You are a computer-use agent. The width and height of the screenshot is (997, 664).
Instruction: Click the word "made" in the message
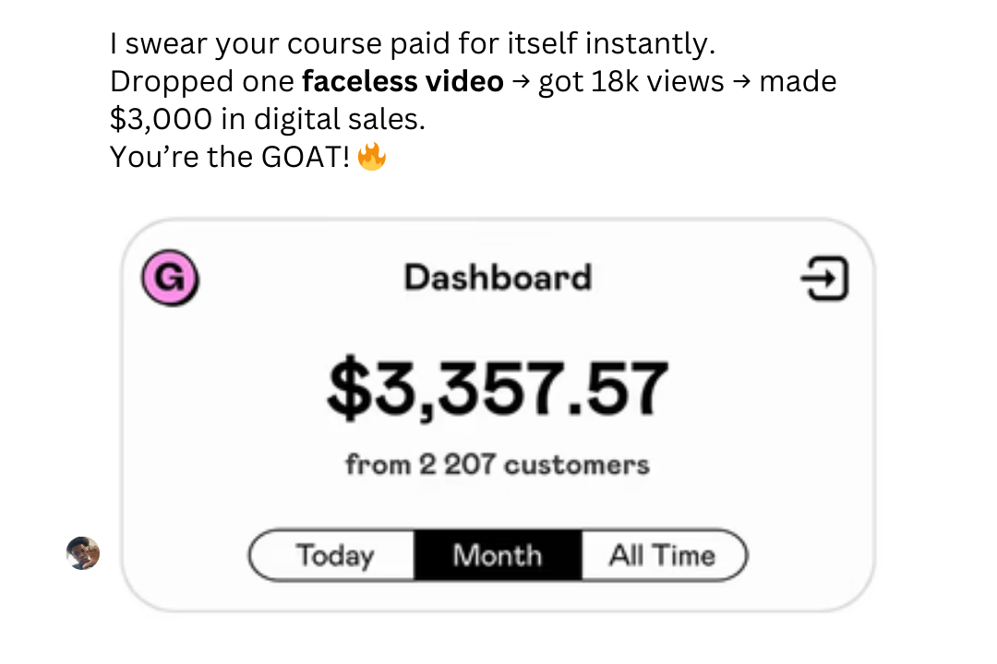798,82
